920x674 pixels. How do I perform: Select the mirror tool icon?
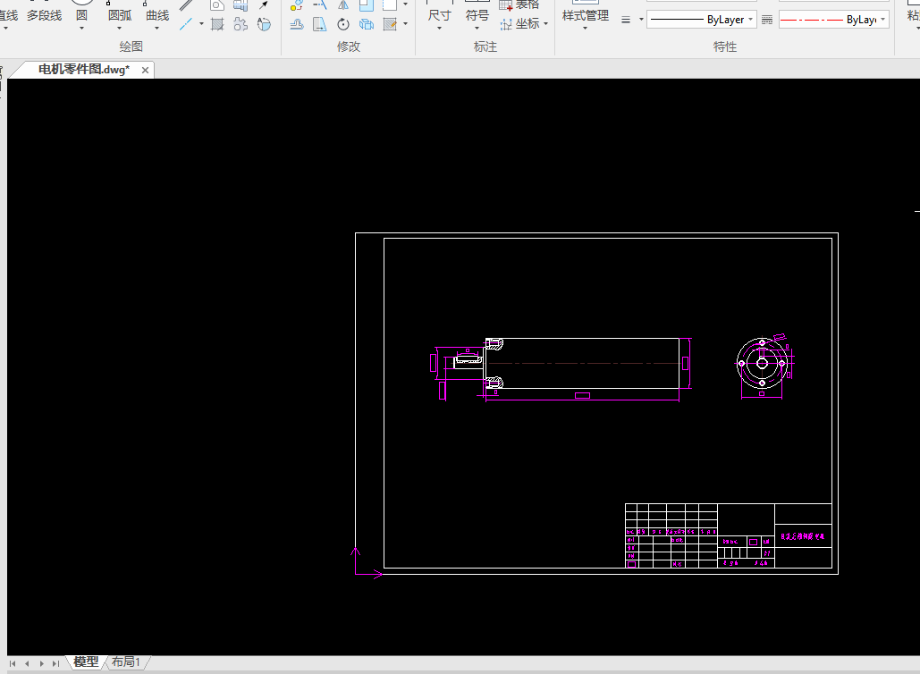[x=342, y=4]
